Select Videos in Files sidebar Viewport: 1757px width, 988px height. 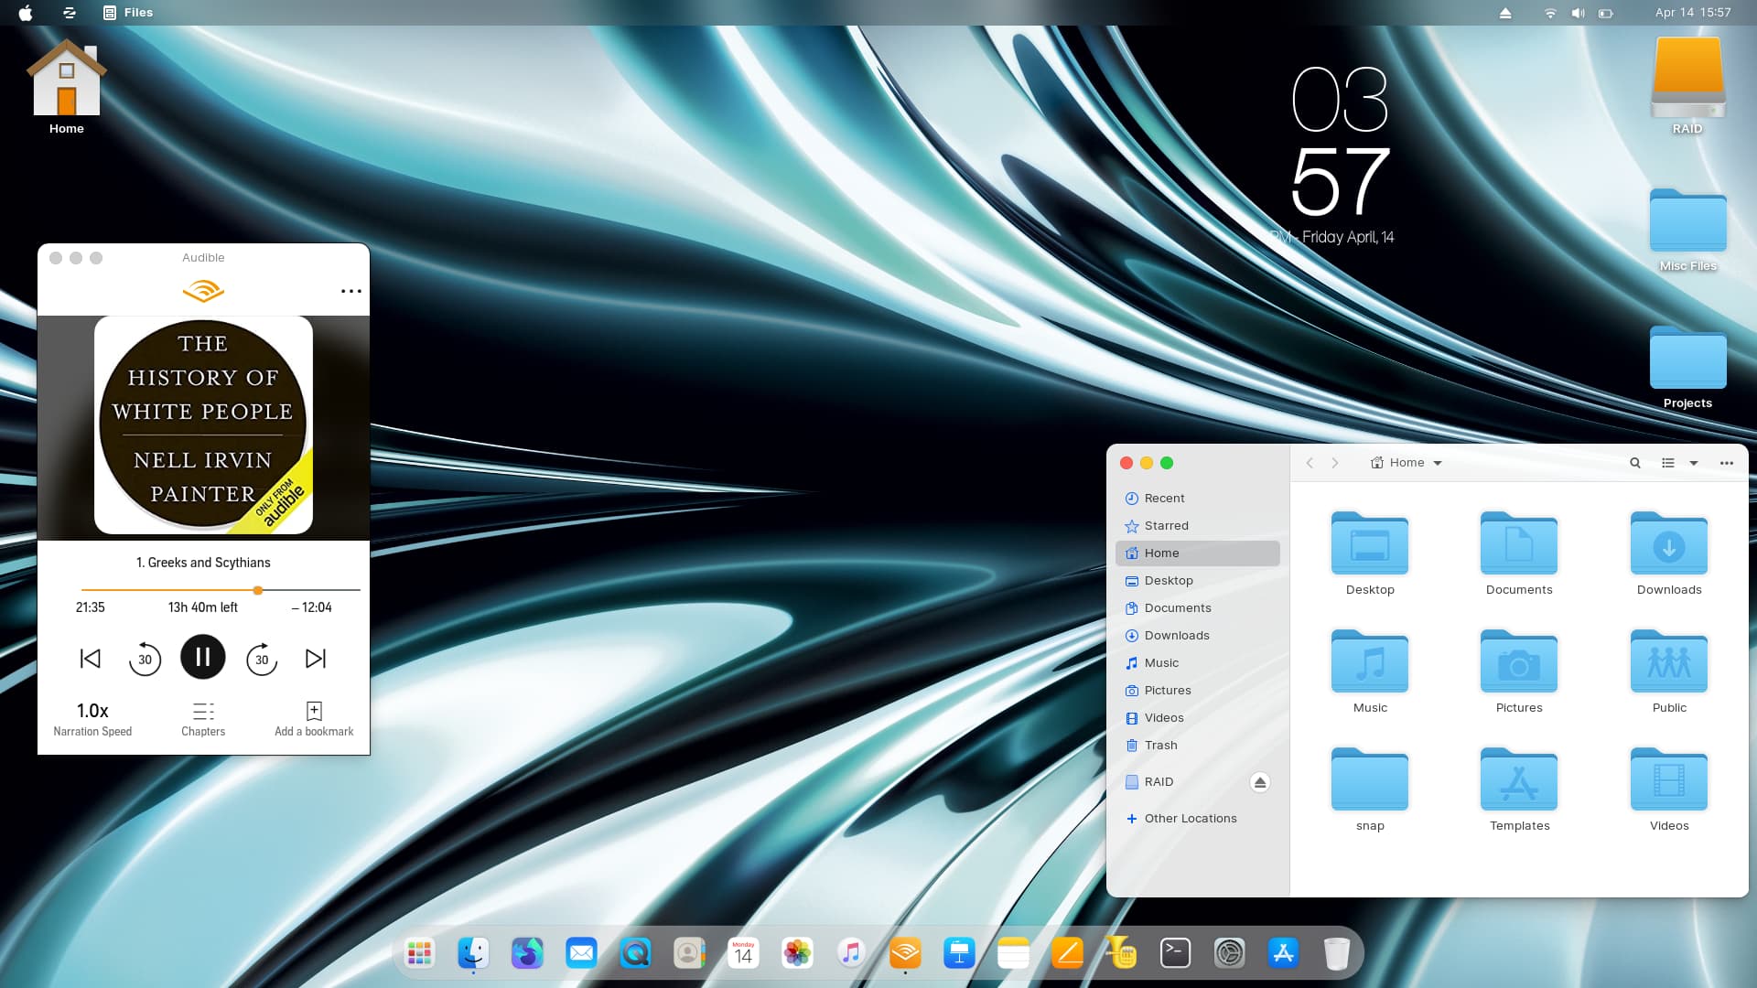coord(1197,718)
